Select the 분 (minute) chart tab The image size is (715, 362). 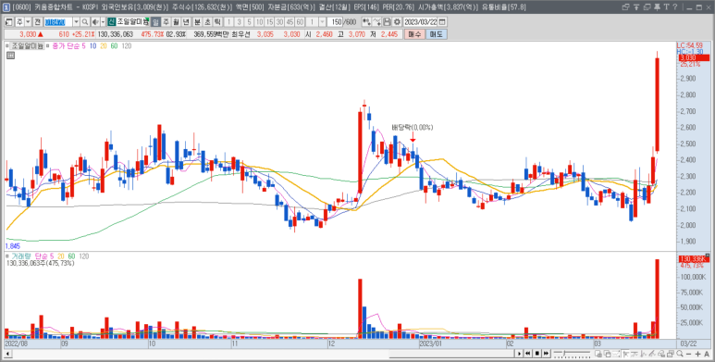click(197, 22)
